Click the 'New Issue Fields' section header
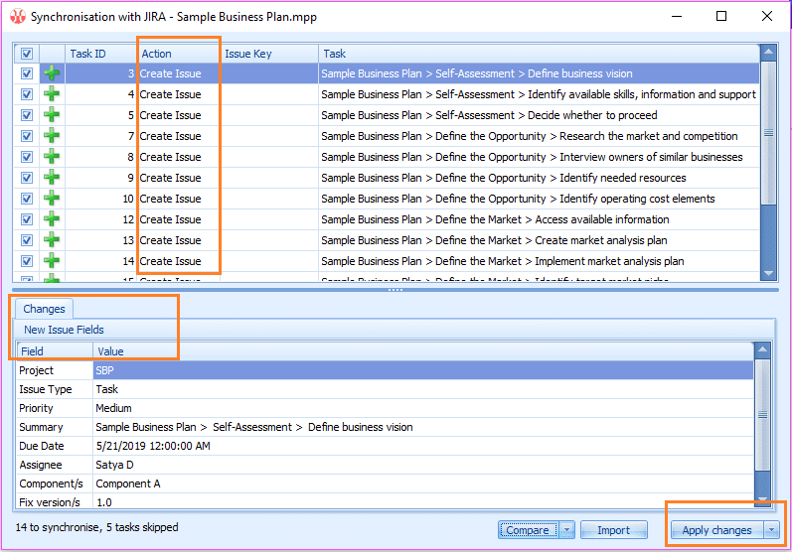This screenshot has height=552, width=792. 64,330
